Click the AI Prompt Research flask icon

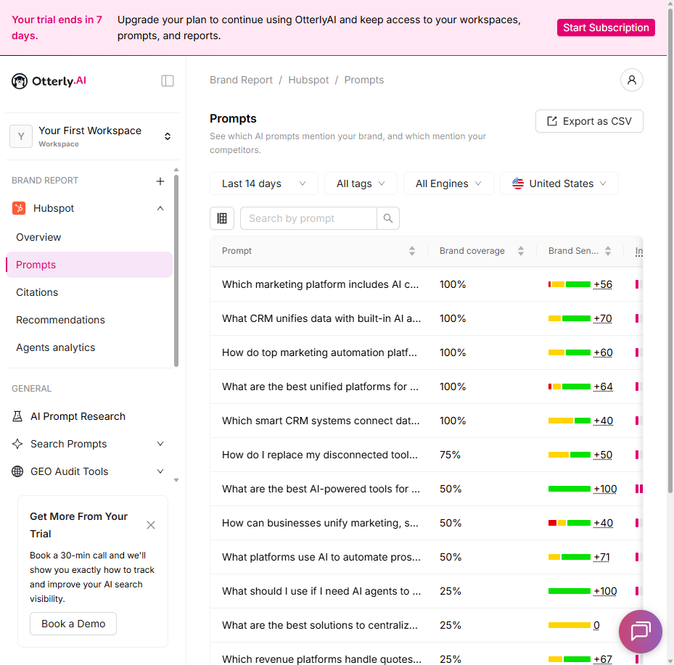pos(17,416)
